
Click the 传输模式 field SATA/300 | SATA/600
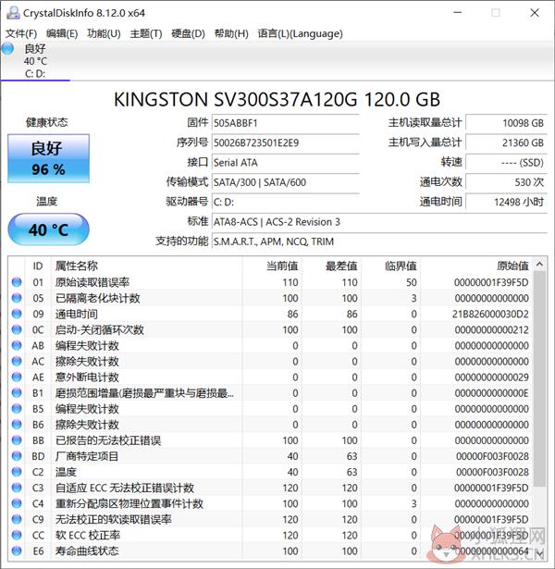pos(286,182)
